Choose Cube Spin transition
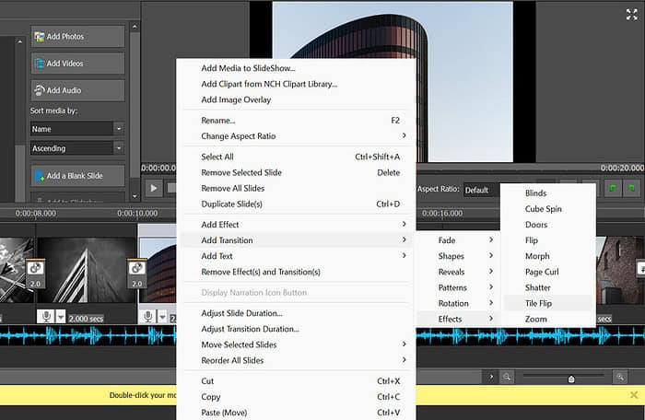The image size is (645, 420). 545,209
